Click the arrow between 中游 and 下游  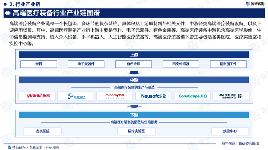(134, 107)
